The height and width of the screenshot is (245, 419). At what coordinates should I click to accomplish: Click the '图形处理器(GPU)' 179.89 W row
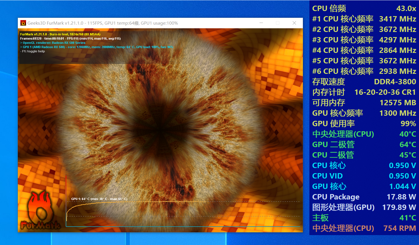pos(364,207)
